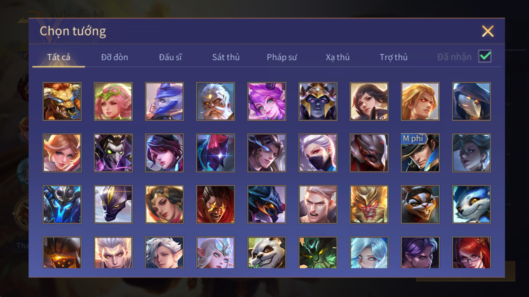Pick the pink-haired hero with green crown
This screenshot has width=529, height=297.
(113, 101)
